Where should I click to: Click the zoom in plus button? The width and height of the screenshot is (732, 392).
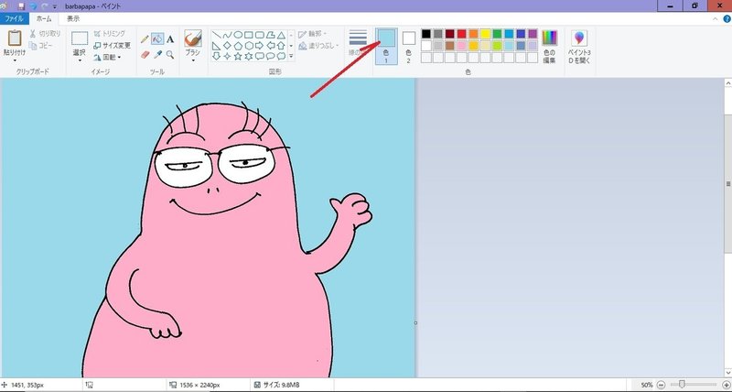(x=726, y=385)
